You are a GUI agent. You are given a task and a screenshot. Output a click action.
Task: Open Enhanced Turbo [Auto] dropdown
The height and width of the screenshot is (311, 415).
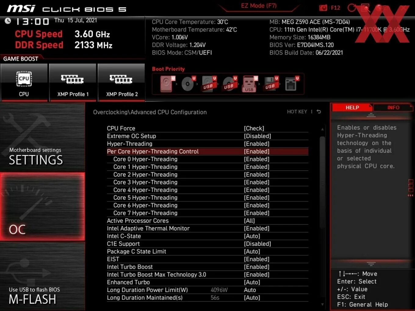(252, 282)
